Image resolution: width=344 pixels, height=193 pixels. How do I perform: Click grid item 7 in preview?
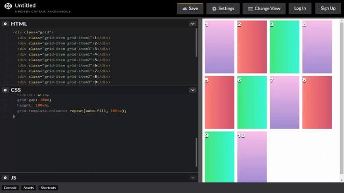284,102
